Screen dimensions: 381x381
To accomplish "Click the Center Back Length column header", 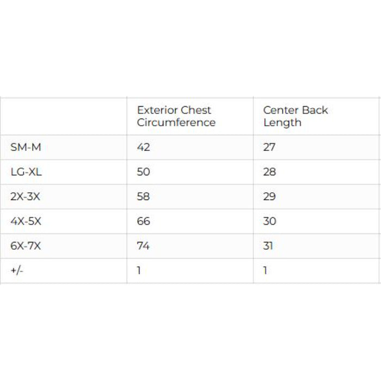I will 296,116.
